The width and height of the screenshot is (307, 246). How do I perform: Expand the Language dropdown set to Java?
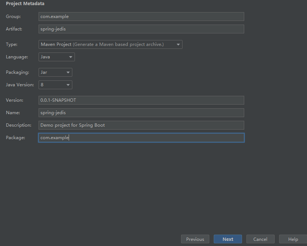(x=57, y=57)
